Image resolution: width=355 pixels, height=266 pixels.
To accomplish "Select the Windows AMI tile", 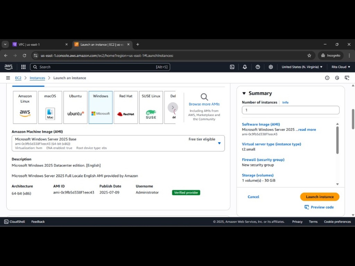I will point(101,107).
